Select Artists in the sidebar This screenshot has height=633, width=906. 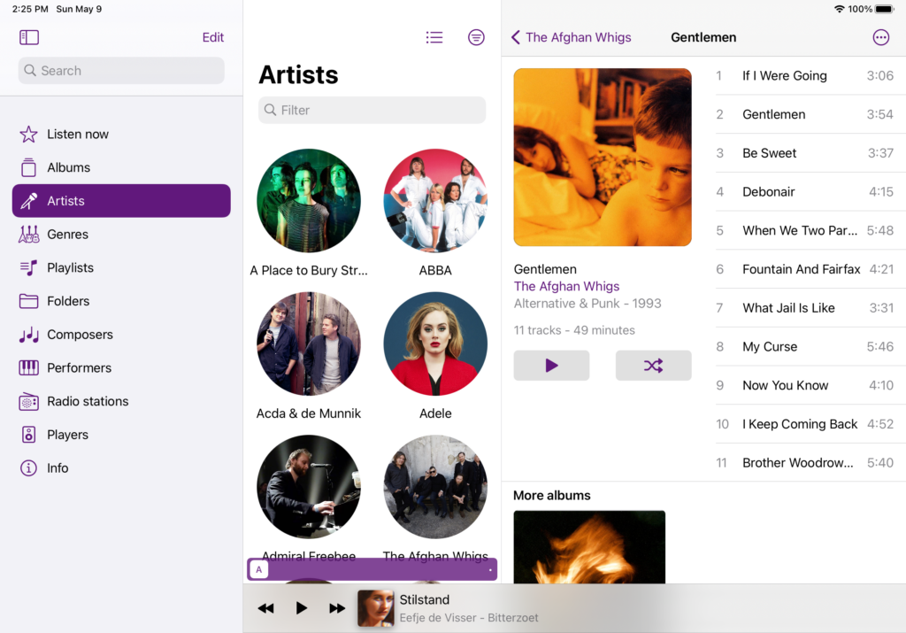click(121, 201)
